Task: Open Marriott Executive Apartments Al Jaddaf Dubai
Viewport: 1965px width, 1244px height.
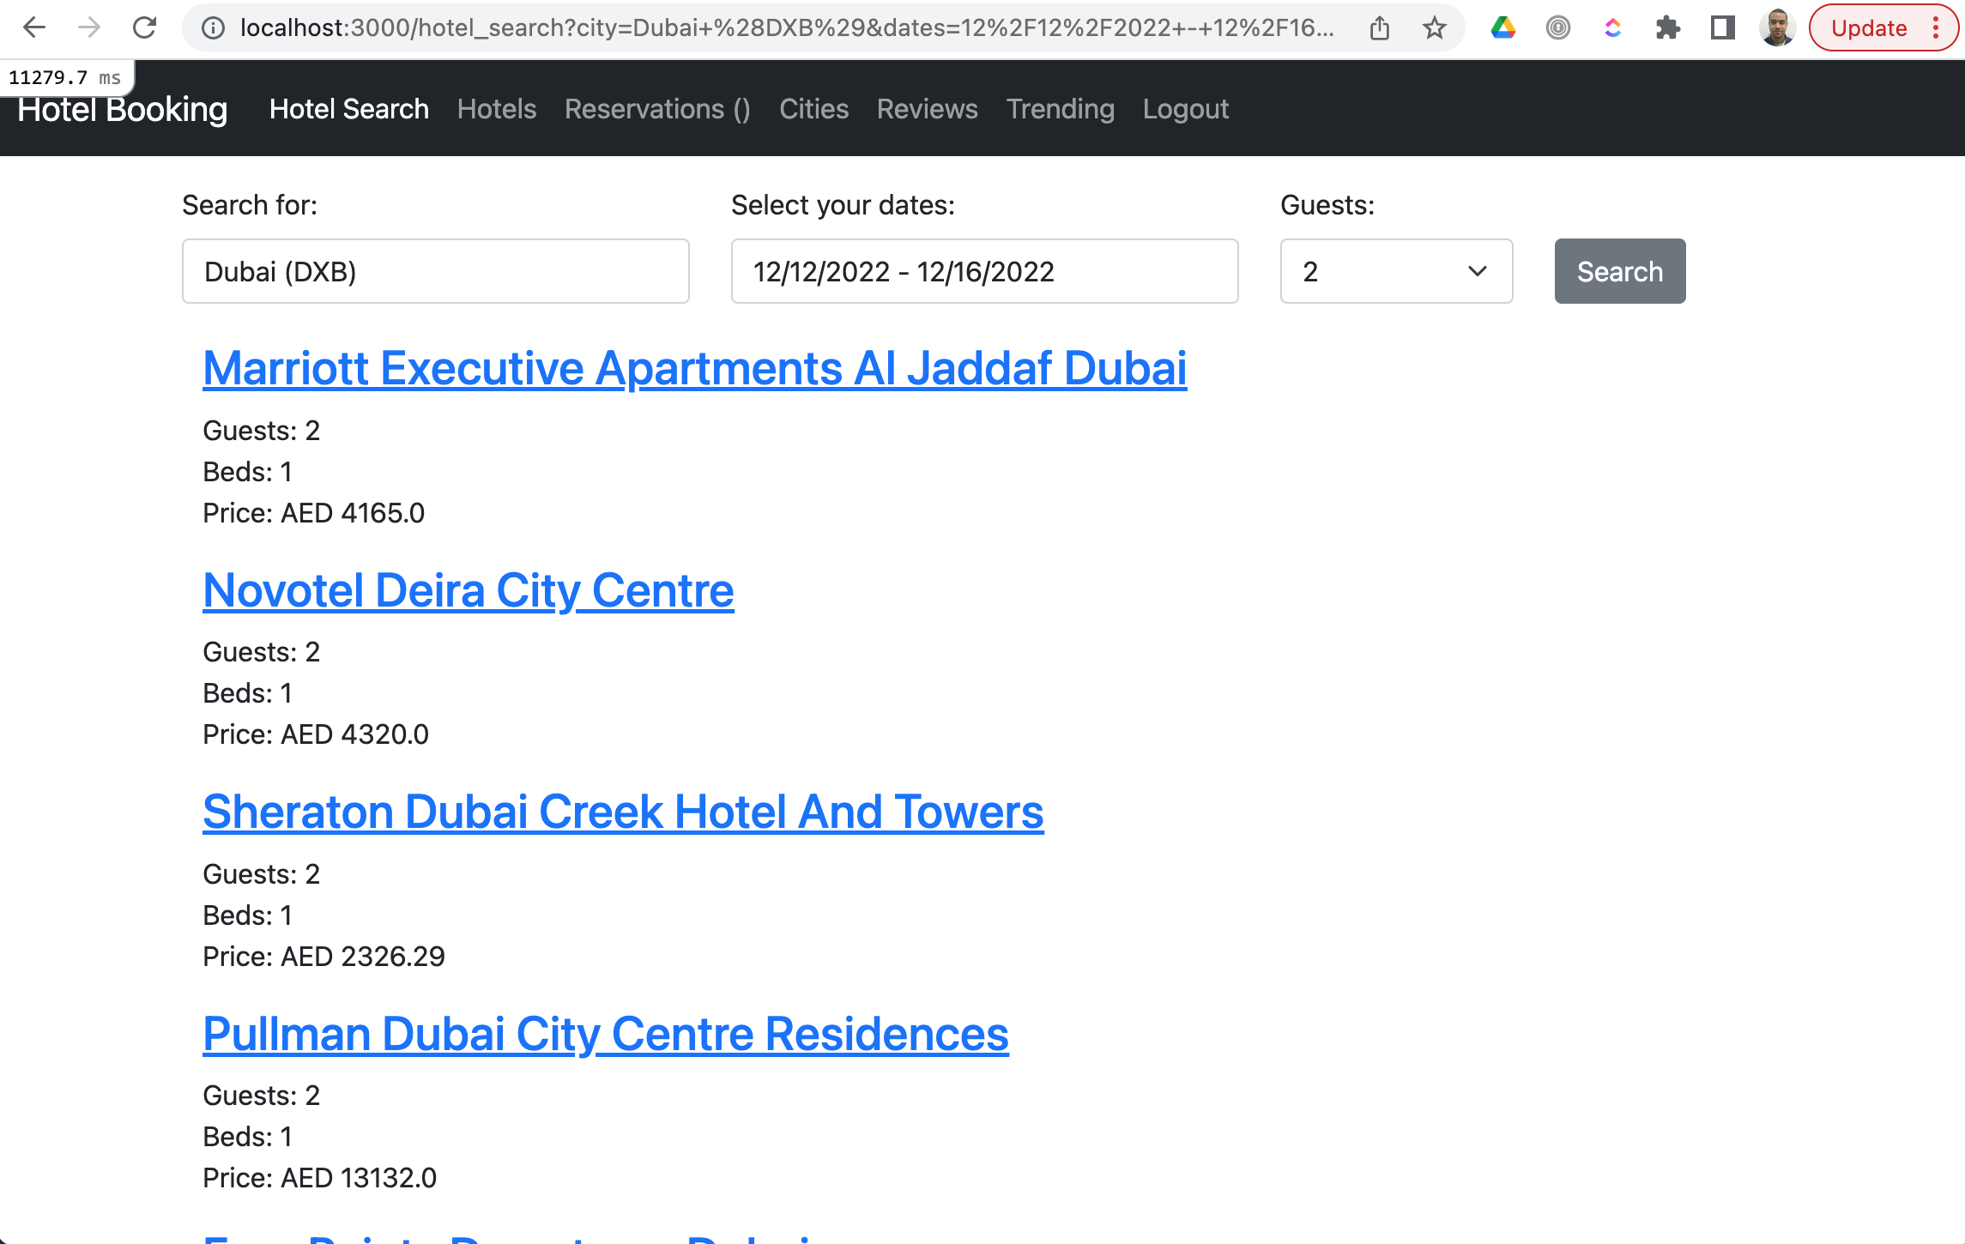Action: pyautogui.click(x=694, y=369)
